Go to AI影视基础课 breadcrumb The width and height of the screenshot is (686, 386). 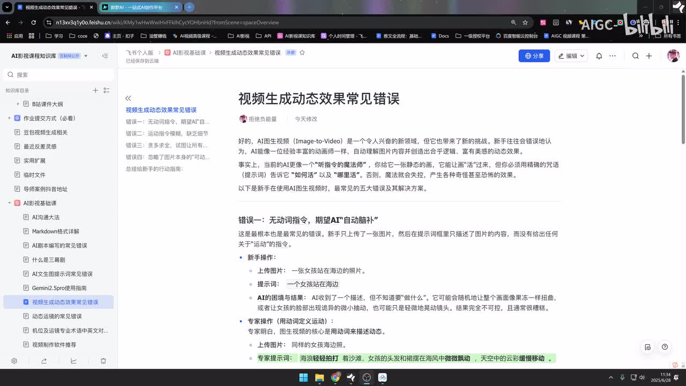tap(185, 53)
